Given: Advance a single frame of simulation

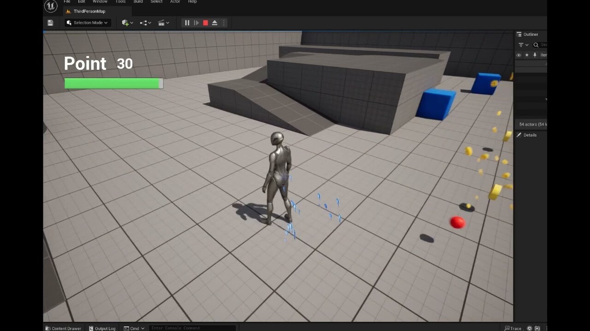Looking at the screenshot, I should [x=196, y=23].
